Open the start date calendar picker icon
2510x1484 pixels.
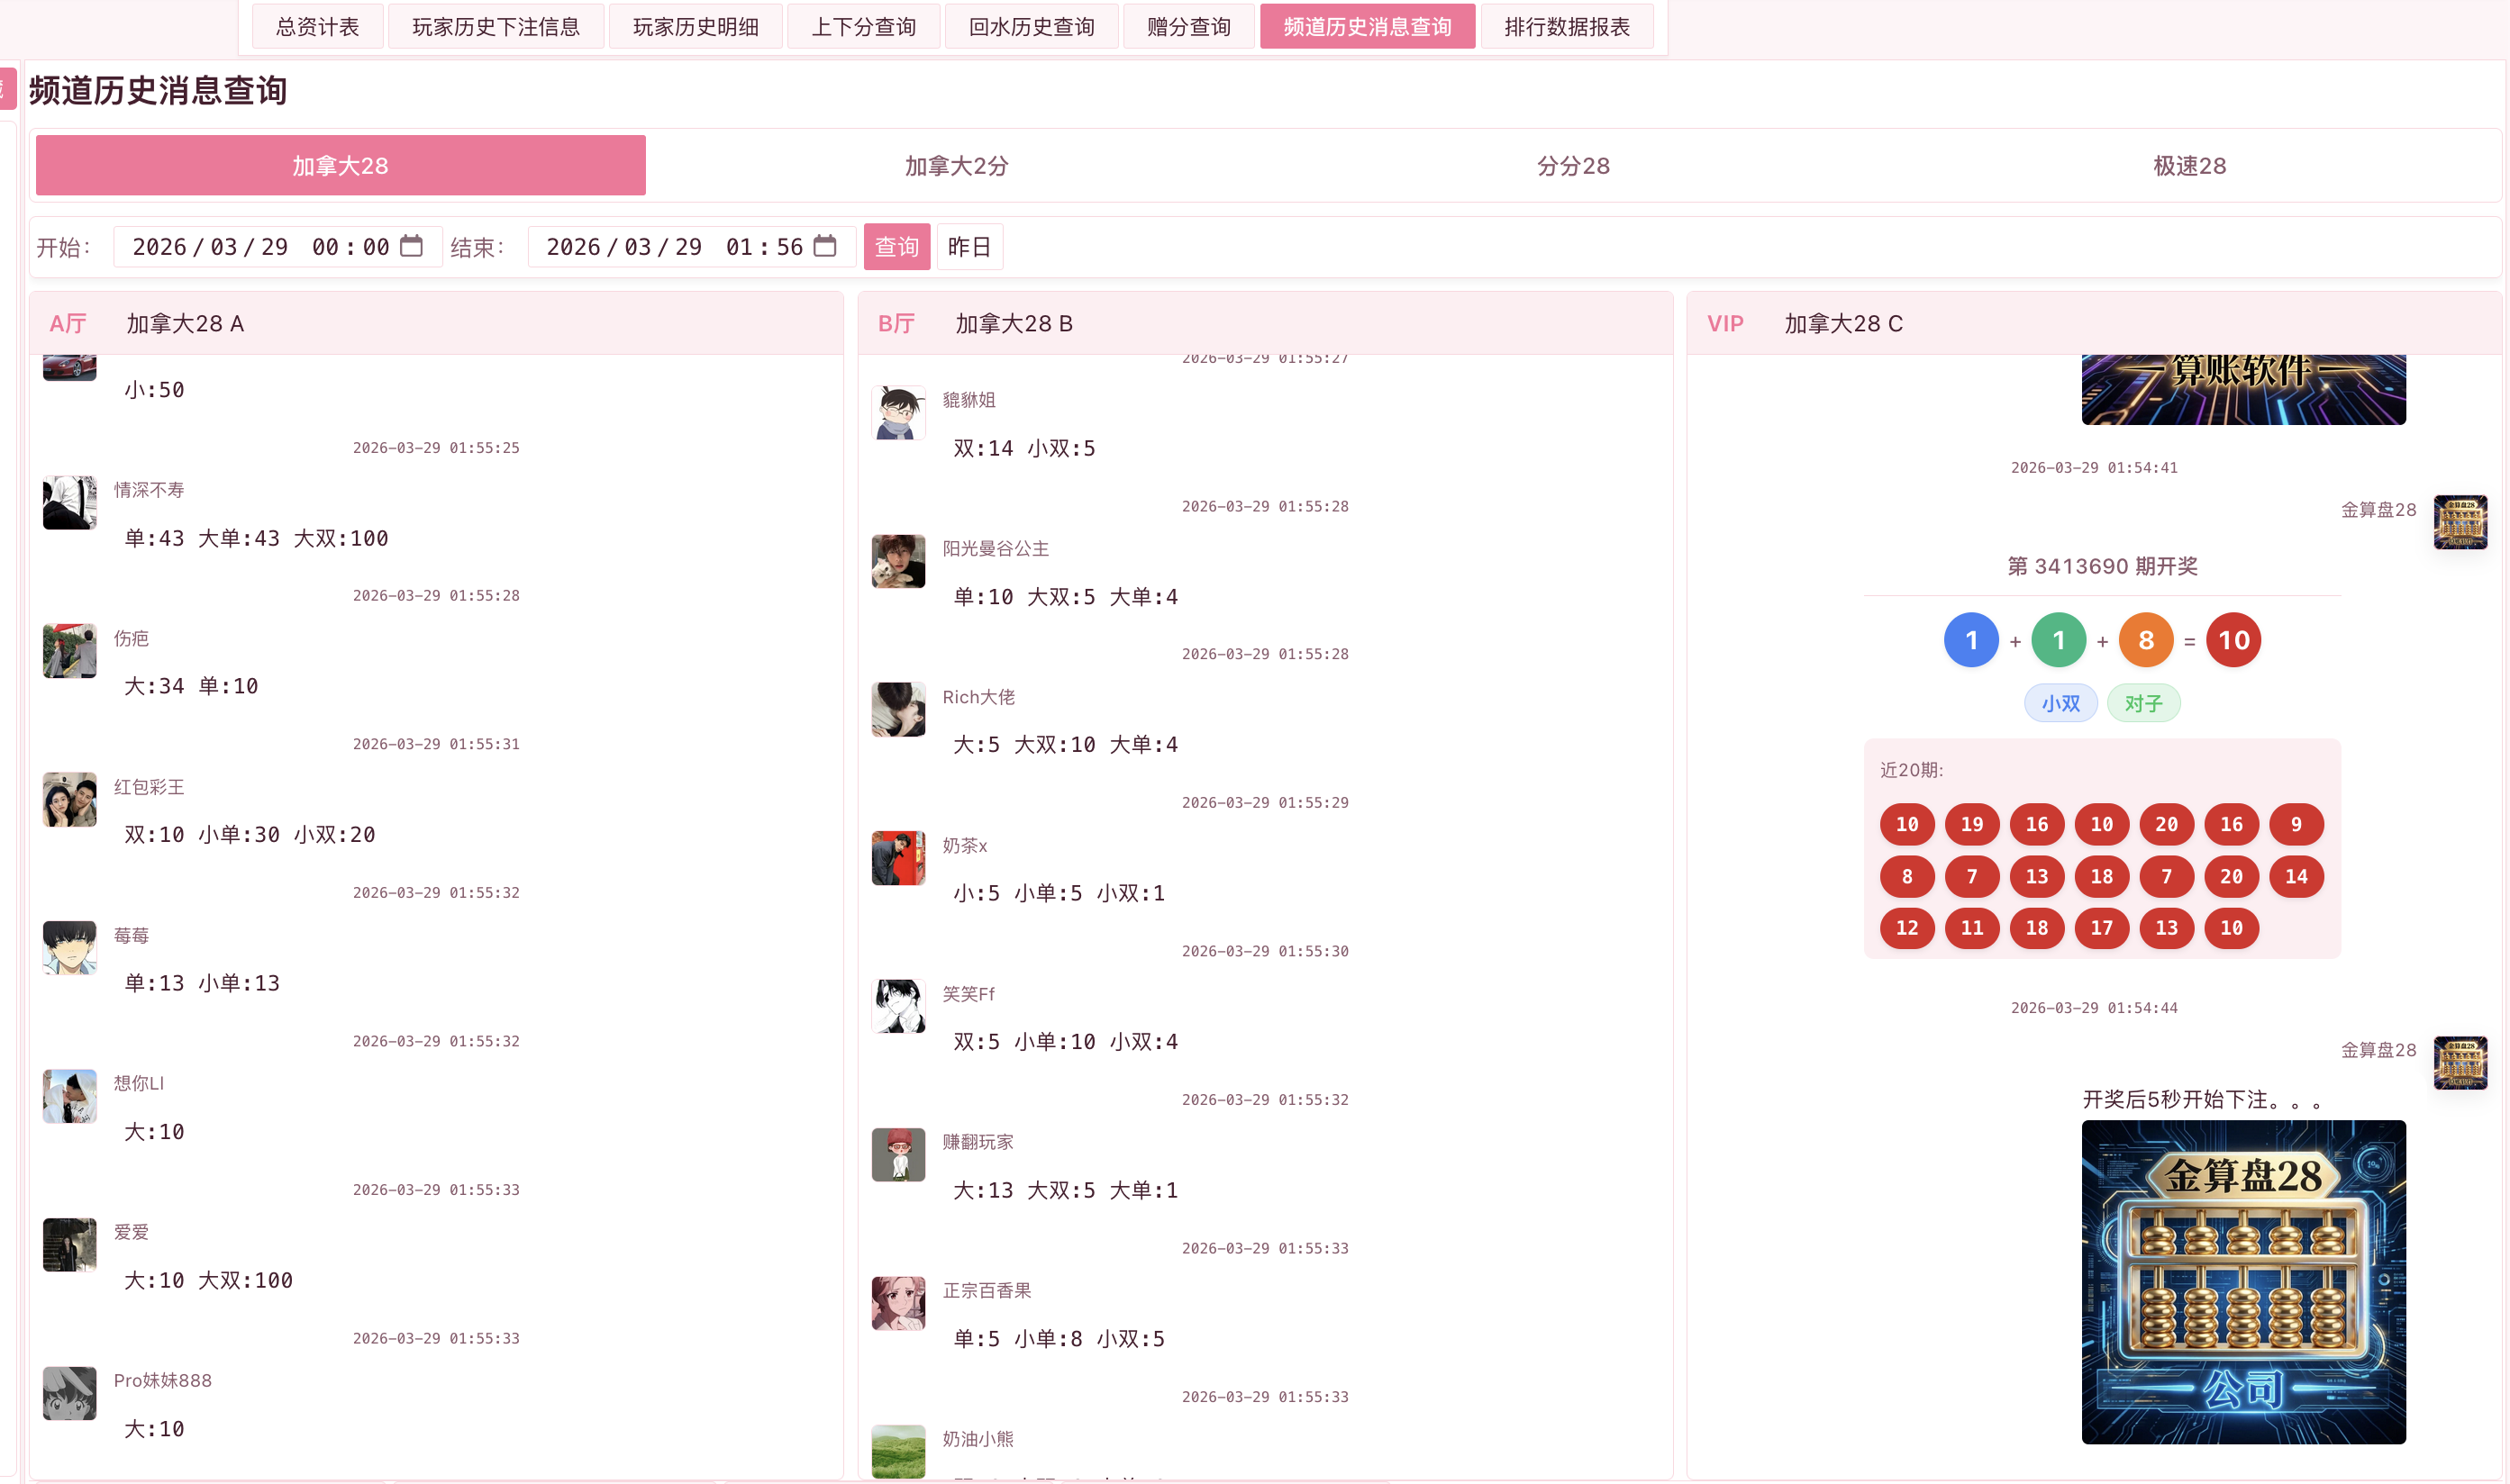(411, 246)
